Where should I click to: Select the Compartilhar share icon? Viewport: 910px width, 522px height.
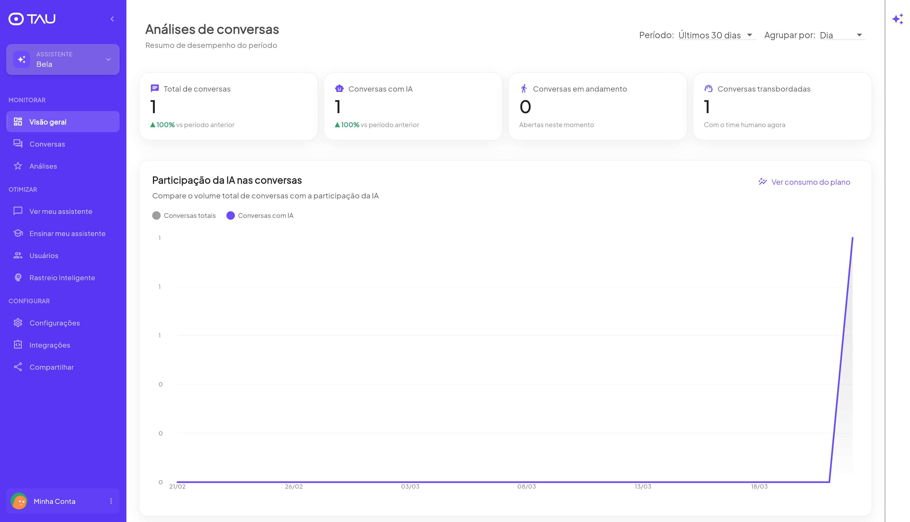click(18, 367)
